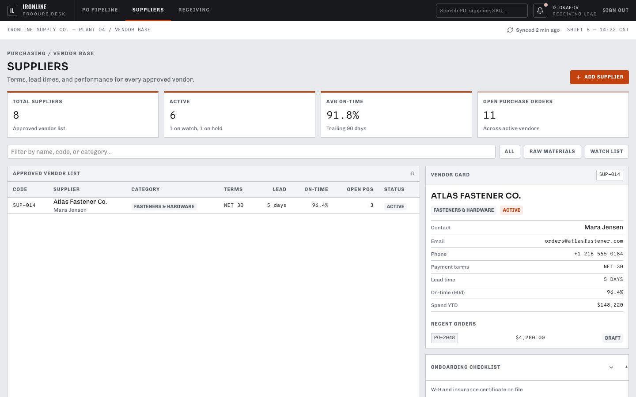Focus the global PO search field
Screen dimensions: 636x397
(x=482, y=11)
